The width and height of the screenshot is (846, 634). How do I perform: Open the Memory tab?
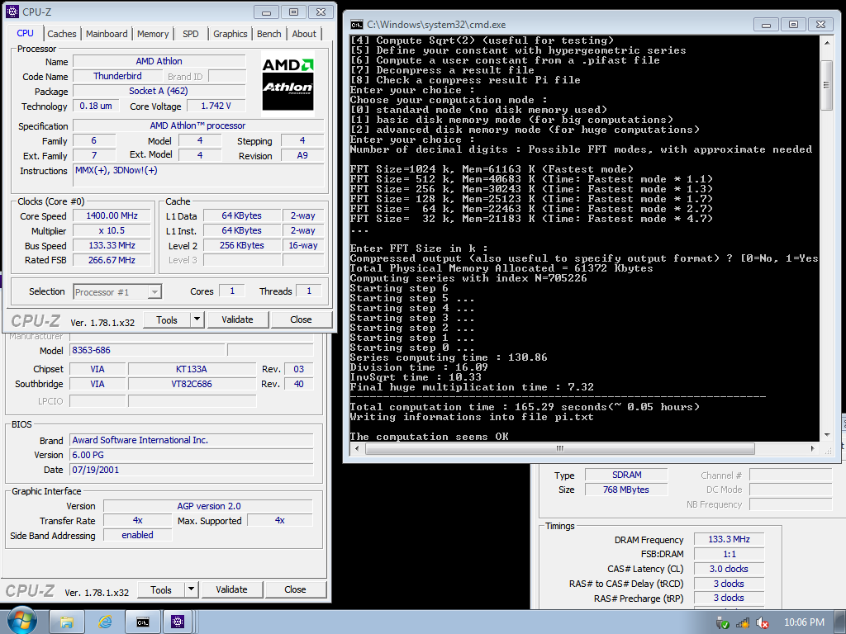(153, 33)
